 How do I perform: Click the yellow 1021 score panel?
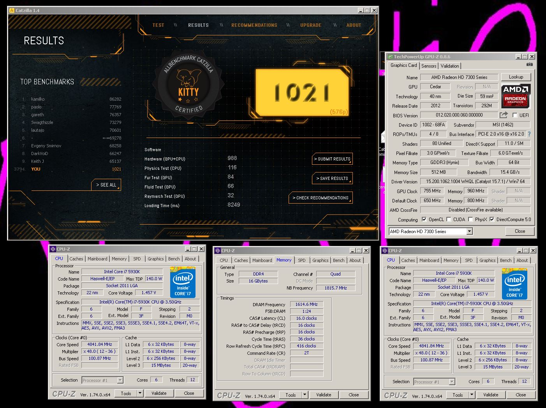pos(302,92)
